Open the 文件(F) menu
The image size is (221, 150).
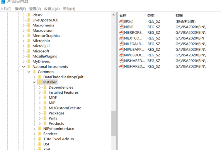[x=6, y=9]
